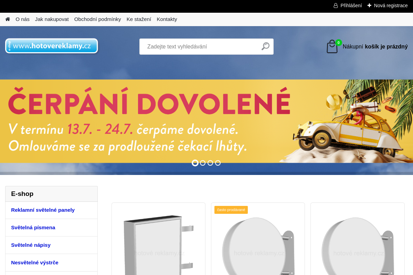Open the Obchodní podmínky menu item
This screenshot has width=413, height=275.
[98, 19]
